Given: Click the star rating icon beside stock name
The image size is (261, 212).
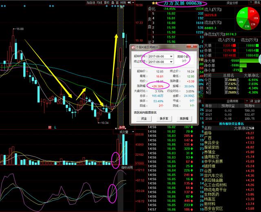Looking at the screenshot, I should point(155,3).
